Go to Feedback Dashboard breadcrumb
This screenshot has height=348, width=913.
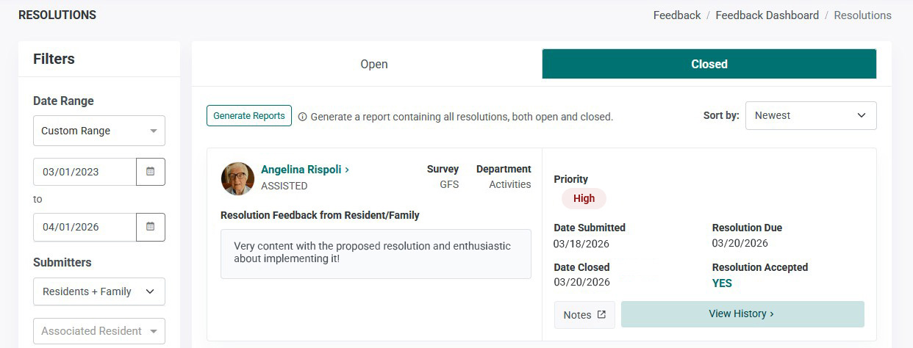(767, 15)
